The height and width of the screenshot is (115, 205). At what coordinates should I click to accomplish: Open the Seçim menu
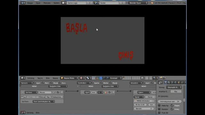tap(40, 78)
